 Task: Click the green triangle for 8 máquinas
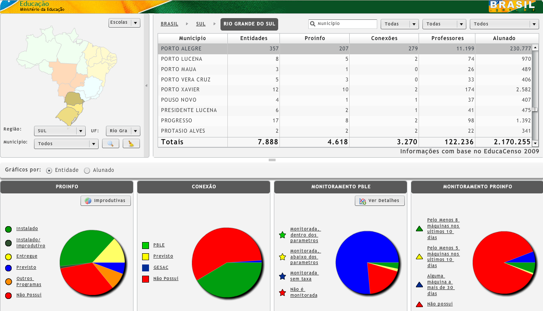pos(419,229)
